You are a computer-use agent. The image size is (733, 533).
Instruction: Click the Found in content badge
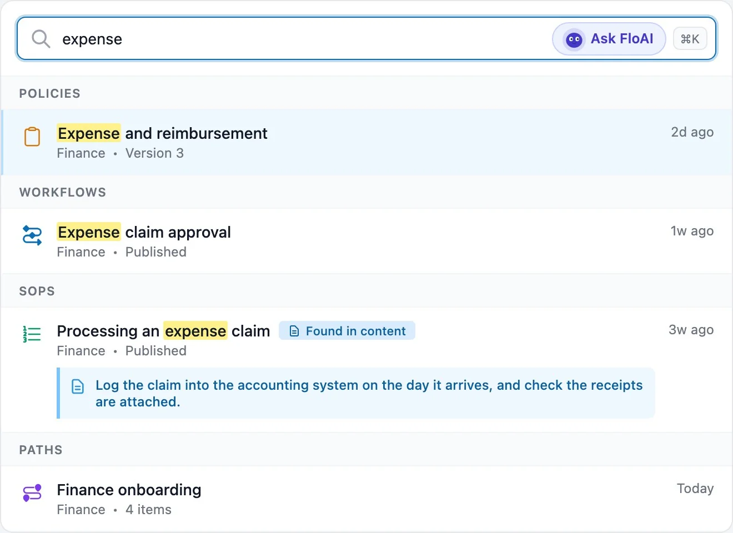click(x=347, y=331)
